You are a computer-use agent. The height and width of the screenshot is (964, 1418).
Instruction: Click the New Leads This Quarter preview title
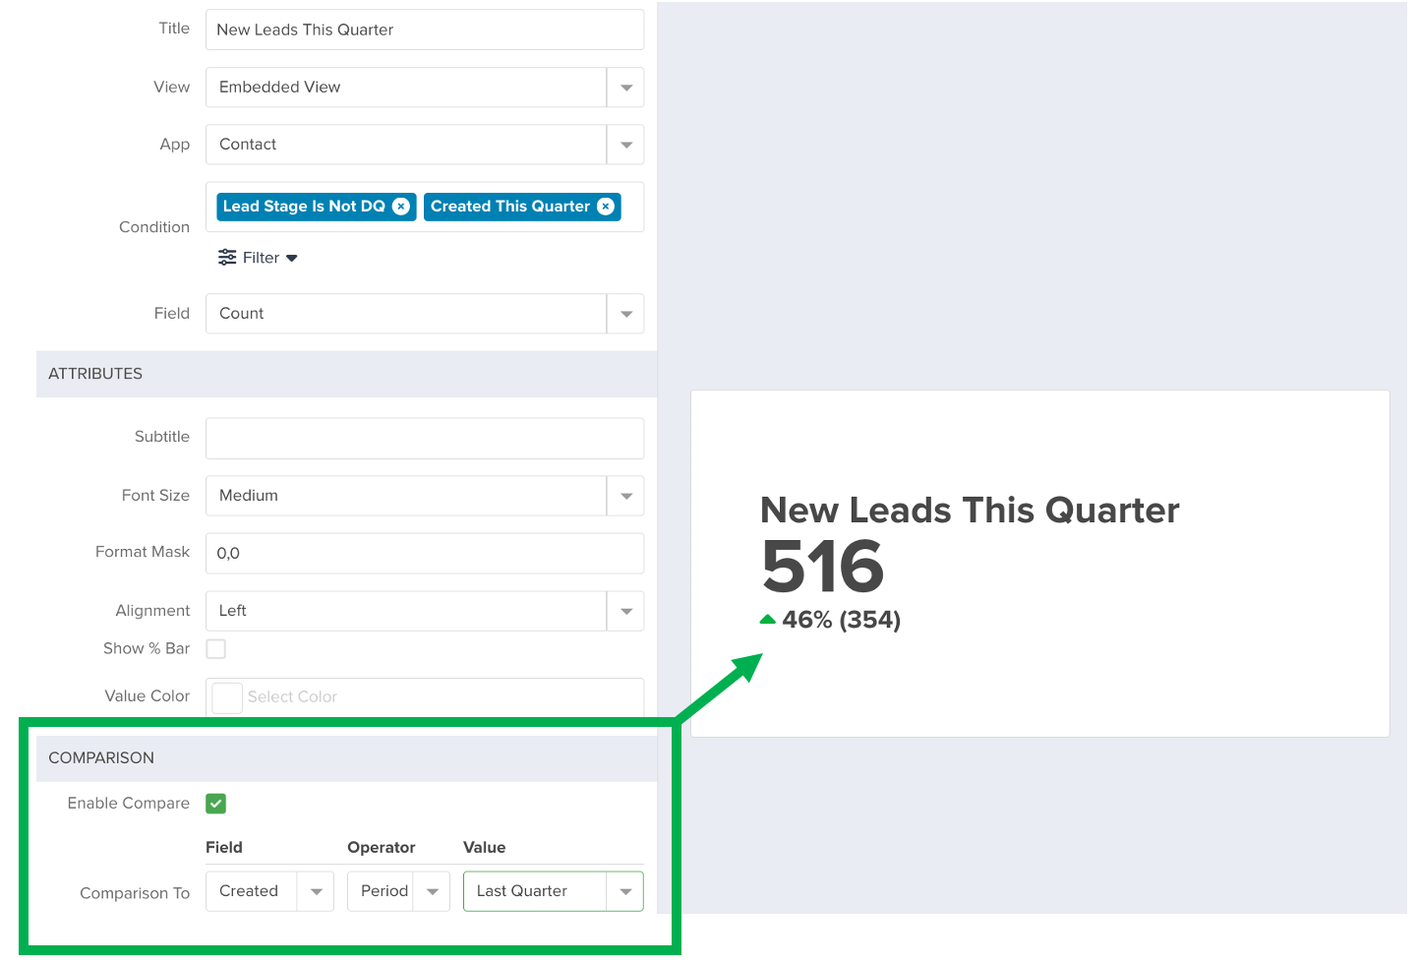[970, 511]
